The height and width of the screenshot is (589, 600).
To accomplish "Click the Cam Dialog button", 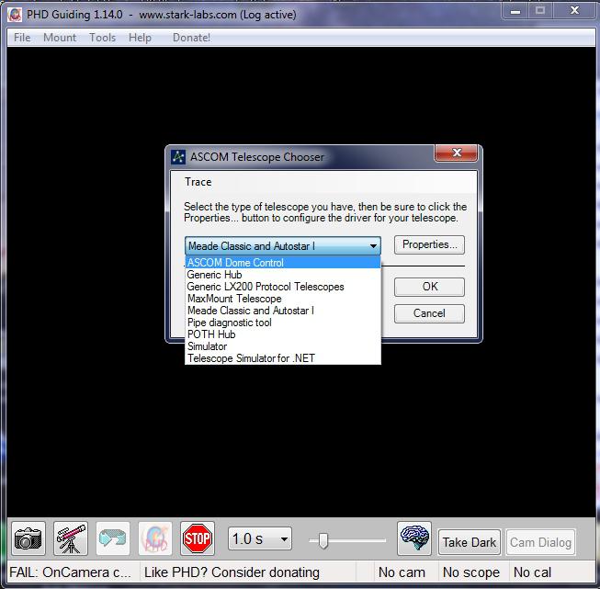I will 540,542.
